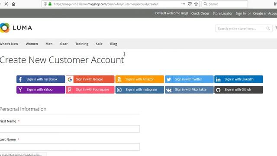Sign in with Yahoo

[41, 90]
